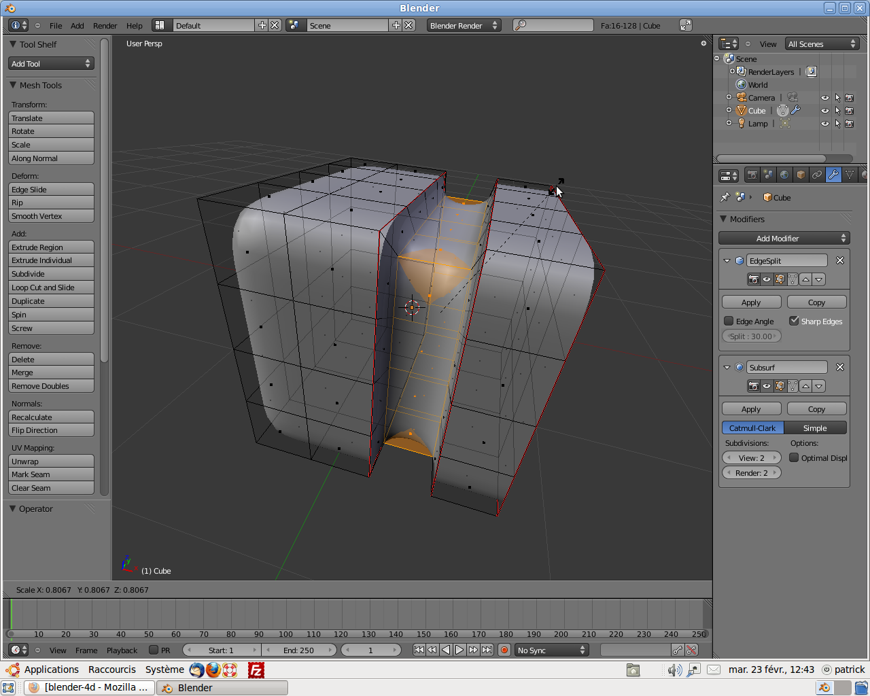Enable auto keyframe recording (red circle)
870x696 pixels.
point(503,650)
